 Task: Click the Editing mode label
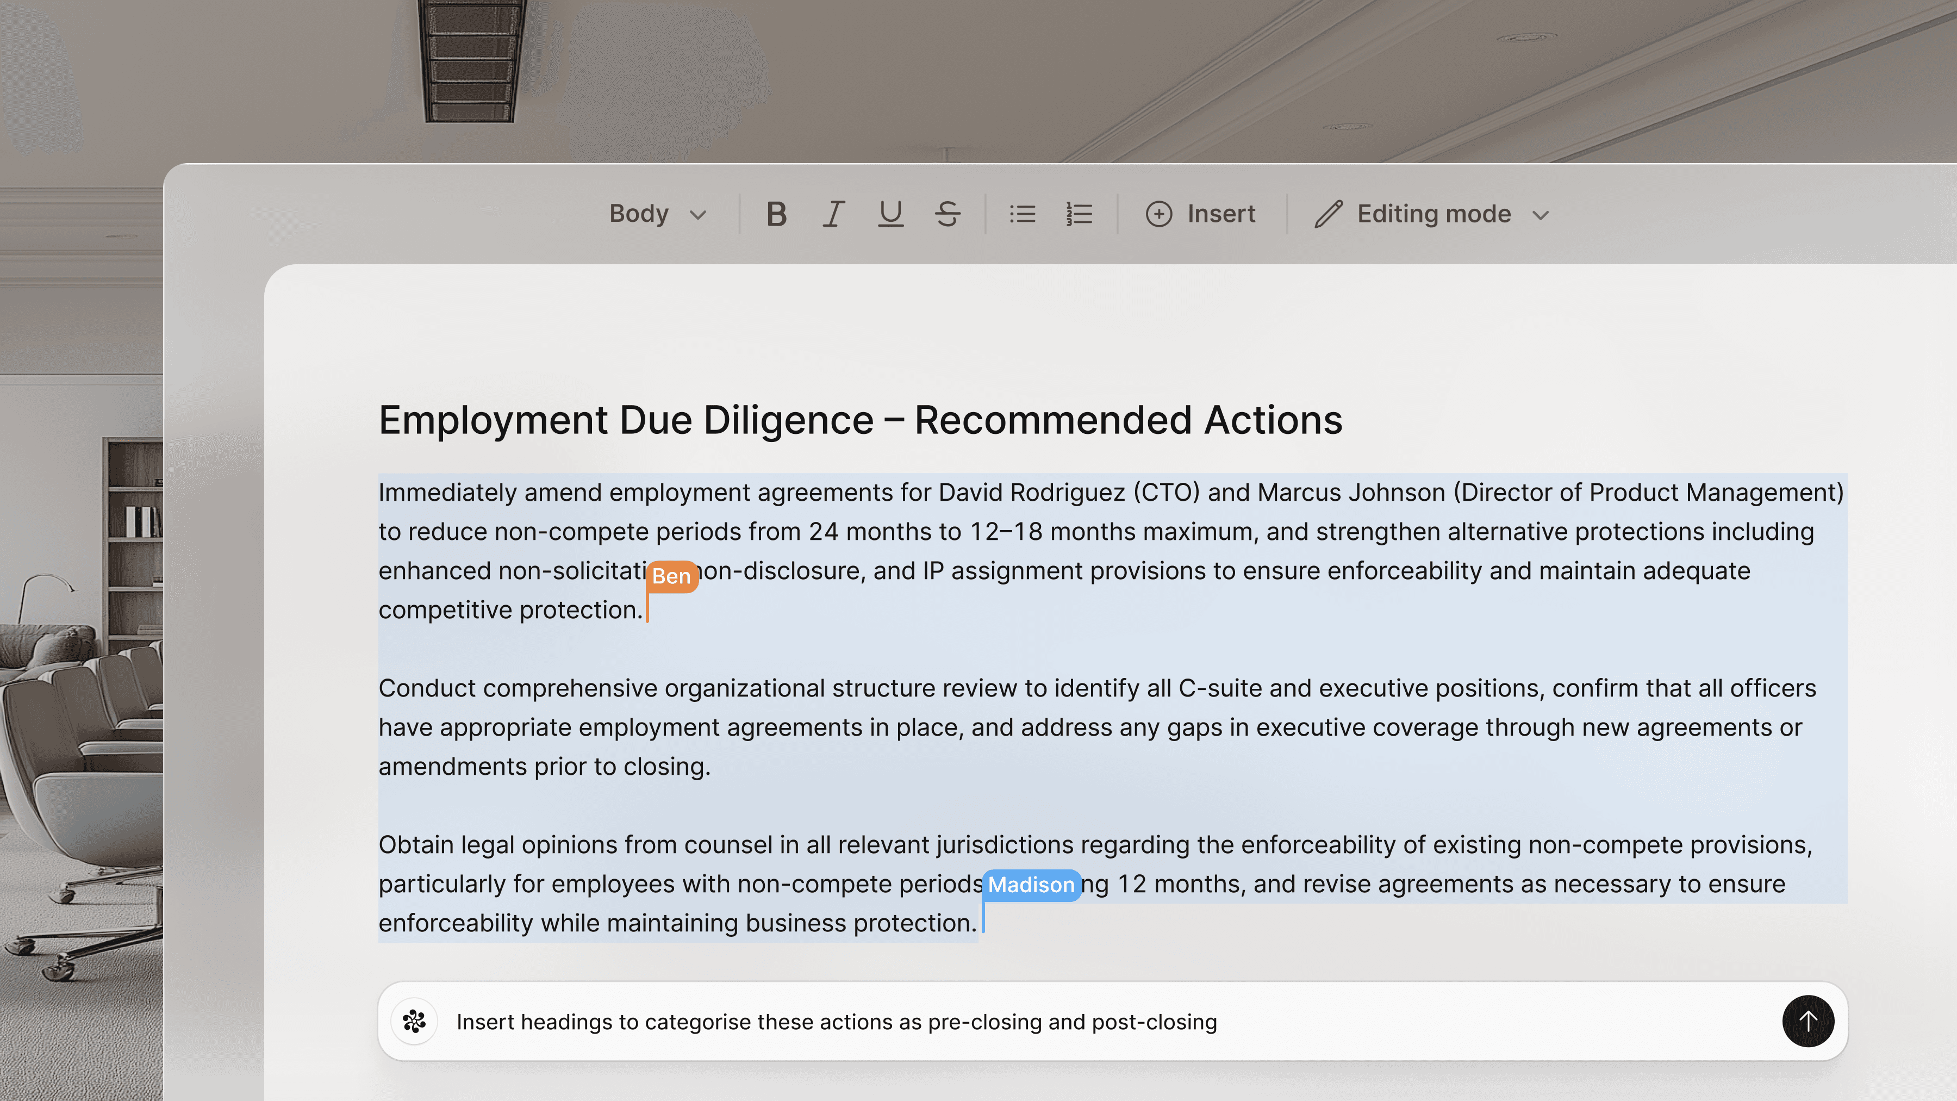pos(1434,214)
